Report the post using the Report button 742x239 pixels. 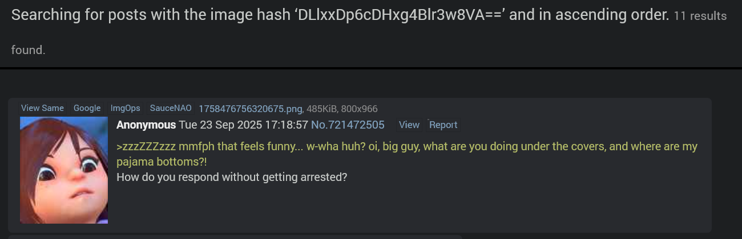point(443,125)
